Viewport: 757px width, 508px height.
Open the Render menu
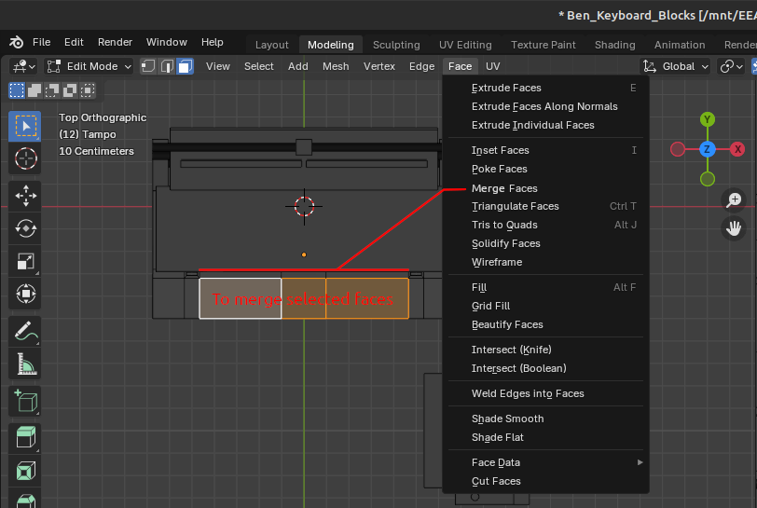click(x=115, y=42)
